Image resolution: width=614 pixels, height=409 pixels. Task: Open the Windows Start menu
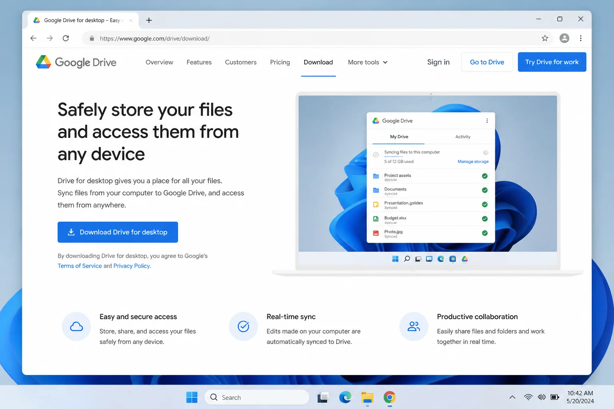click(x=192, y=397)
